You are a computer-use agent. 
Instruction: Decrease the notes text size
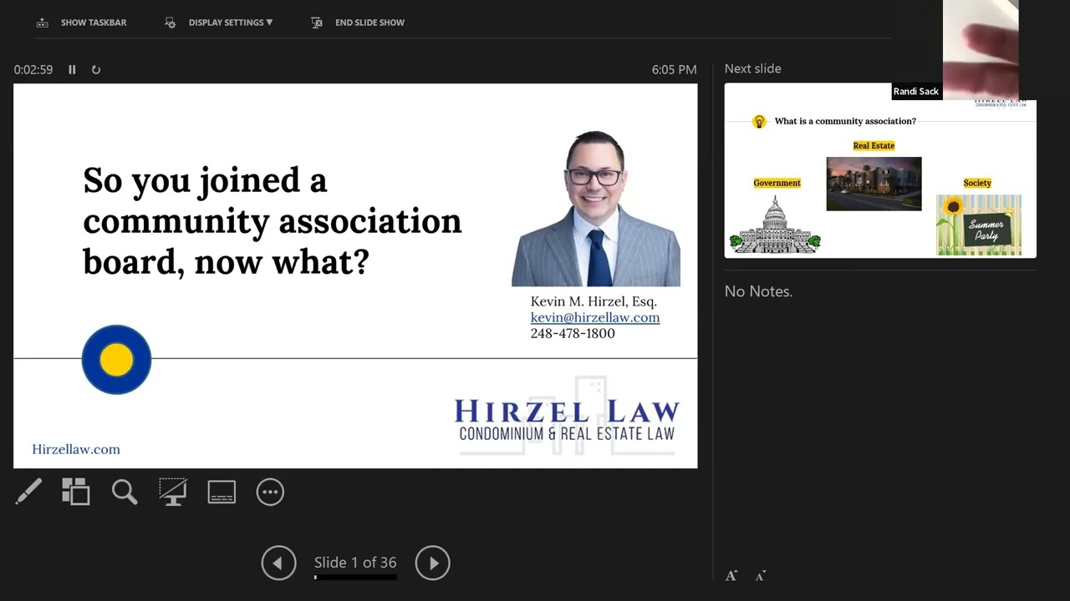[x=761, y=576]
